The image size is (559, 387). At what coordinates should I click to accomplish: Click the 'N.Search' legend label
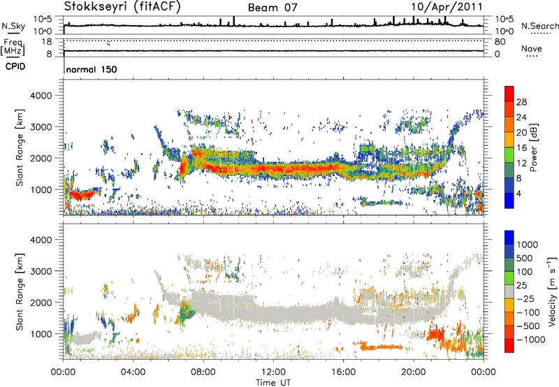pos(539,26)
